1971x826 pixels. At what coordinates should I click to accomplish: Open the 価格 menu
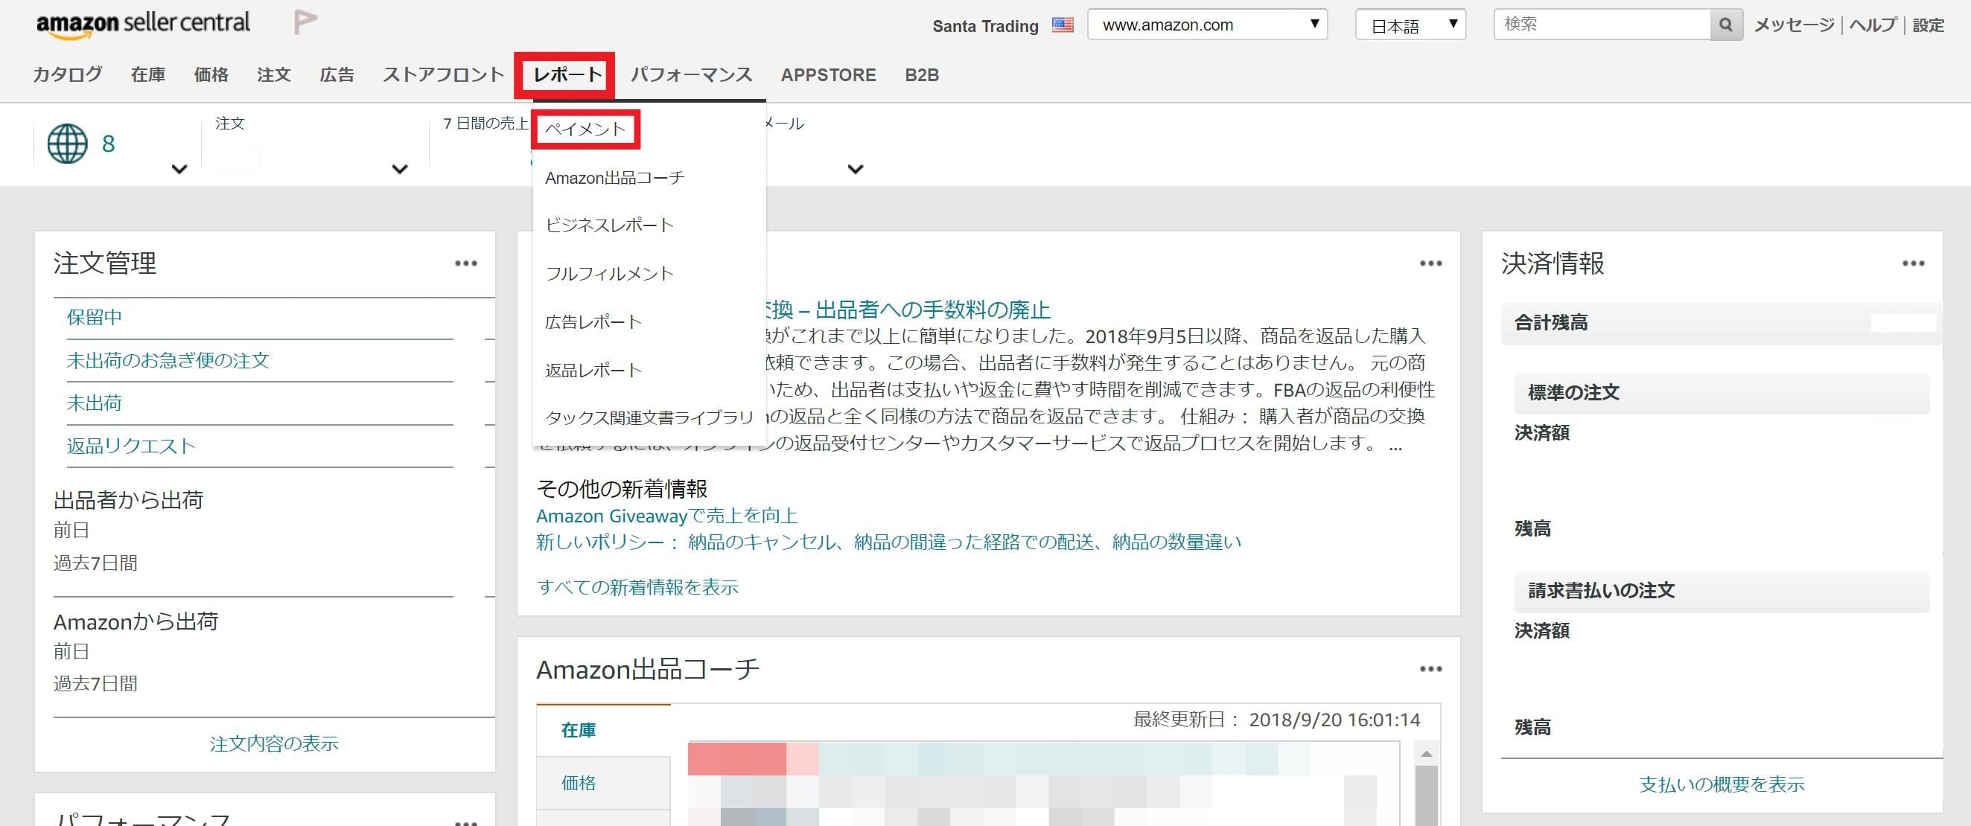click(x=211, y=74)
